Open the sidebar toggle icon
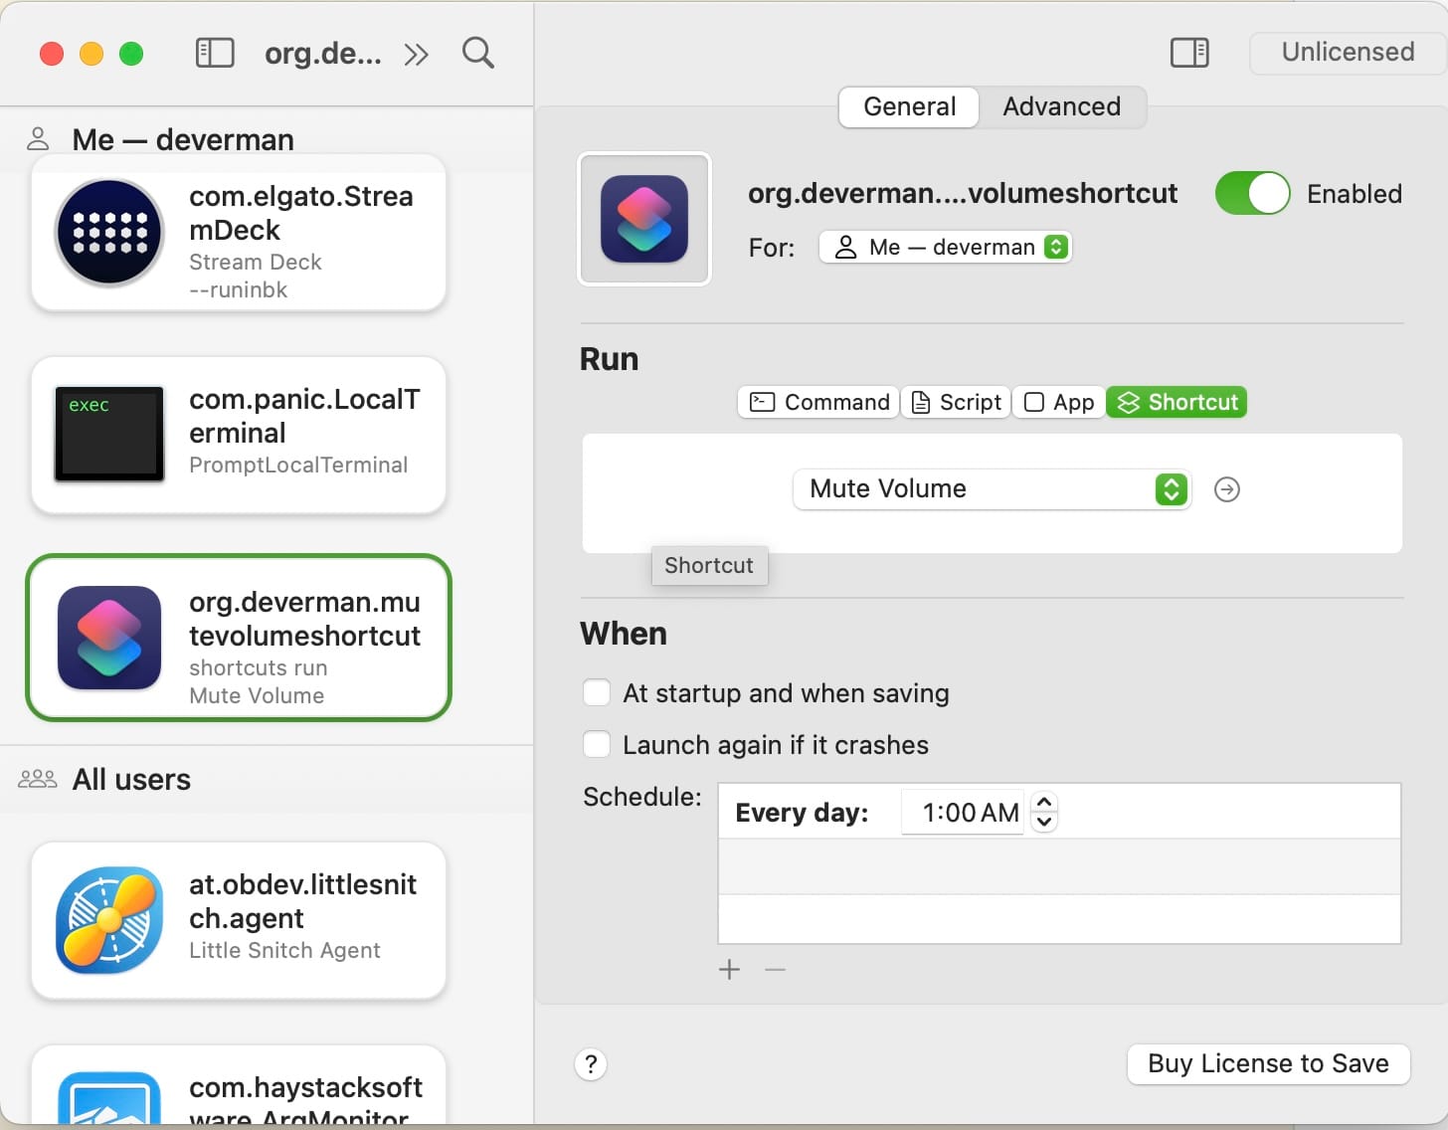Viewport: 1448px width, 1130px height. point(214,53)
